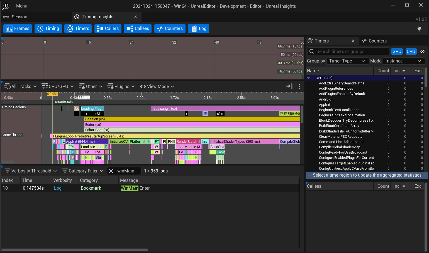429x253 pixels.
Task: Click the RenderUtilsInit timing event
Action: 188,142
